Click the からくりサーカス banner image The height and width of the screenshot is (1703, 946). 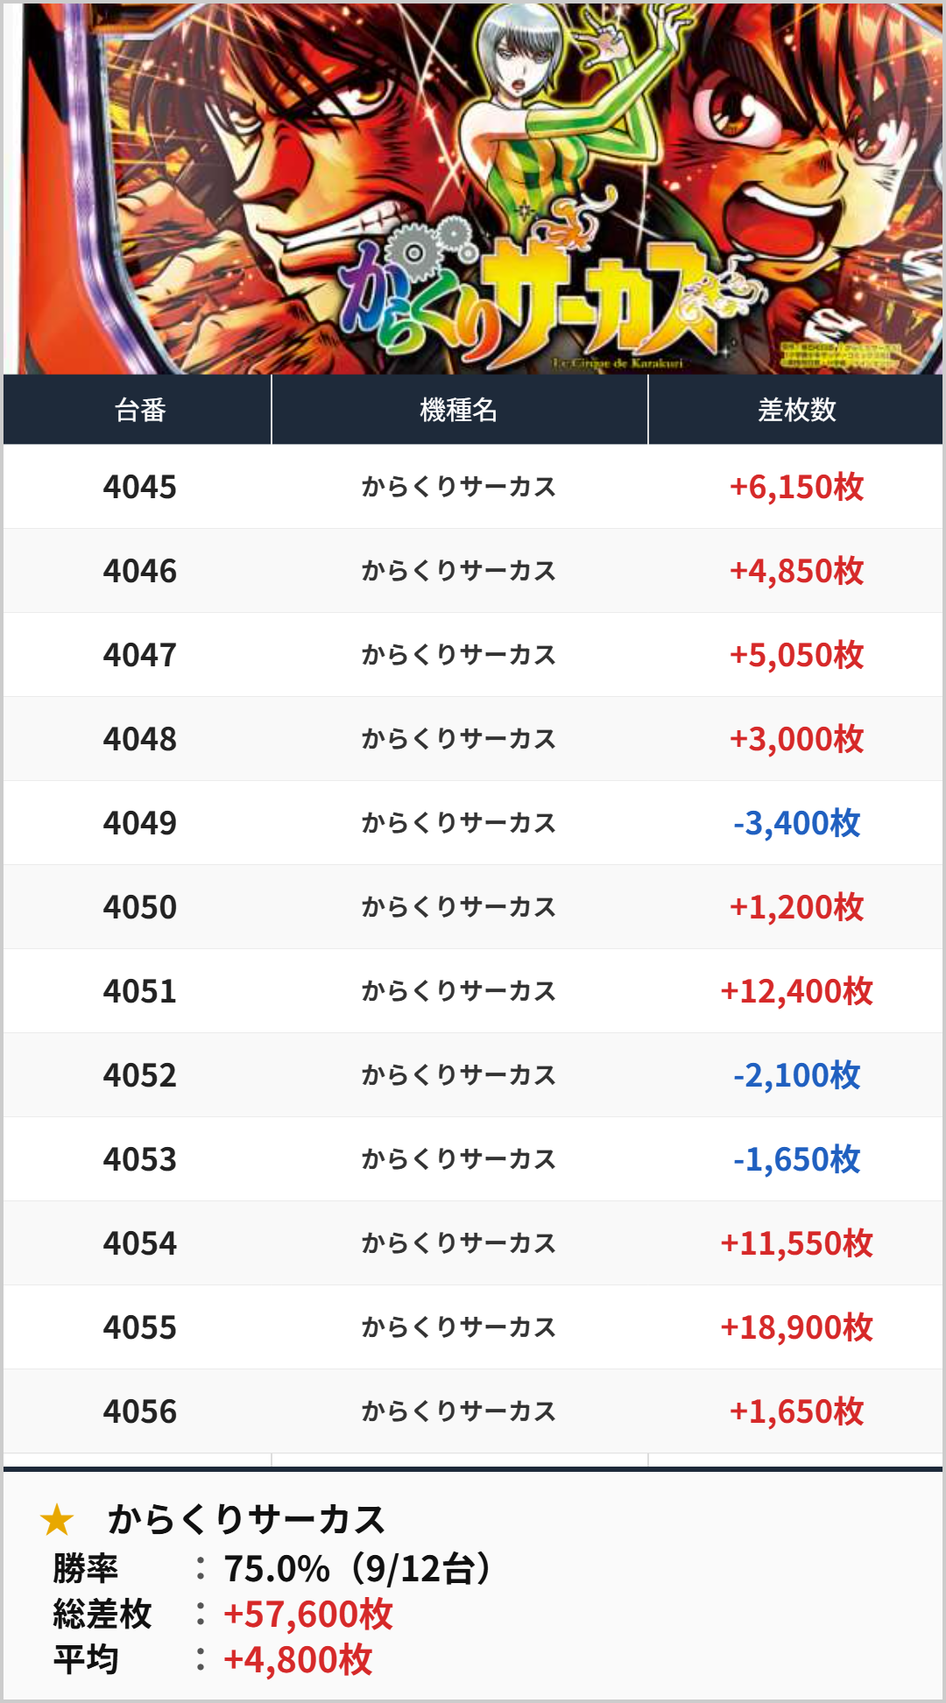(x=473, y=188)
